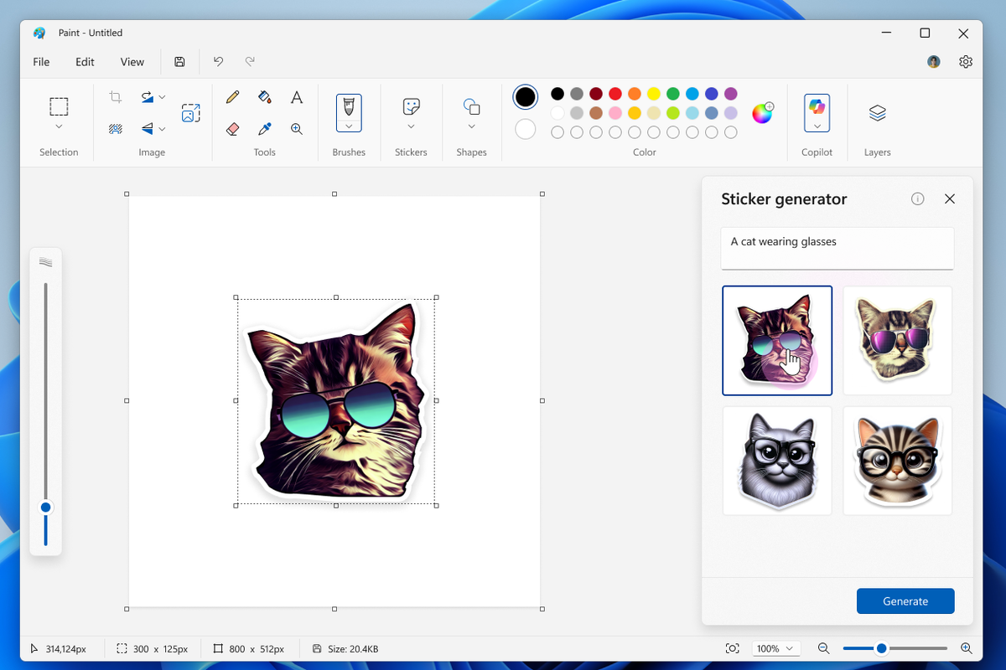This screenshot has width=1006, height=670.
Task: Open the View menu
Action: (x=132, y=62)
